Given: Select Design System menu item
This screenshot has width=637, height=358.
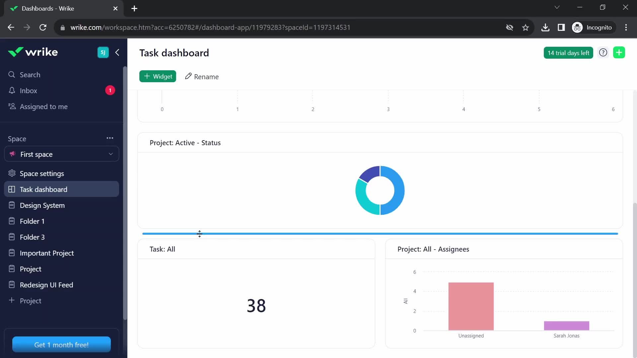Looking at the screenshot, I should coord(42,205).
